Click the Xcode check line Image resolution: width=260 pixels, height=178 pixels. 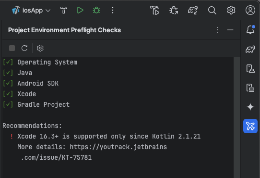19,94
